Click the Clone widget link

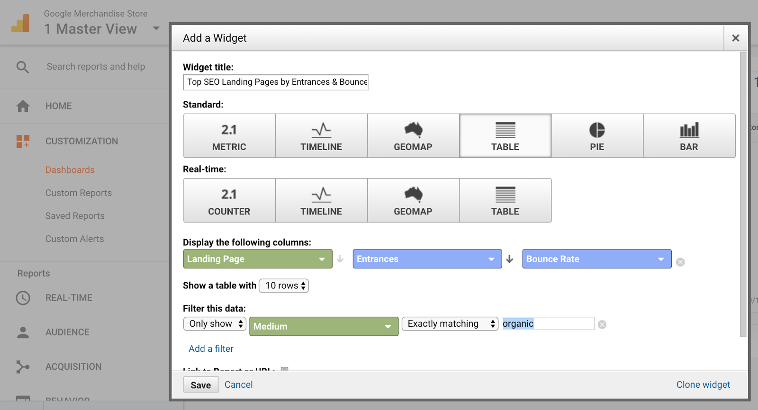(703, 384)
